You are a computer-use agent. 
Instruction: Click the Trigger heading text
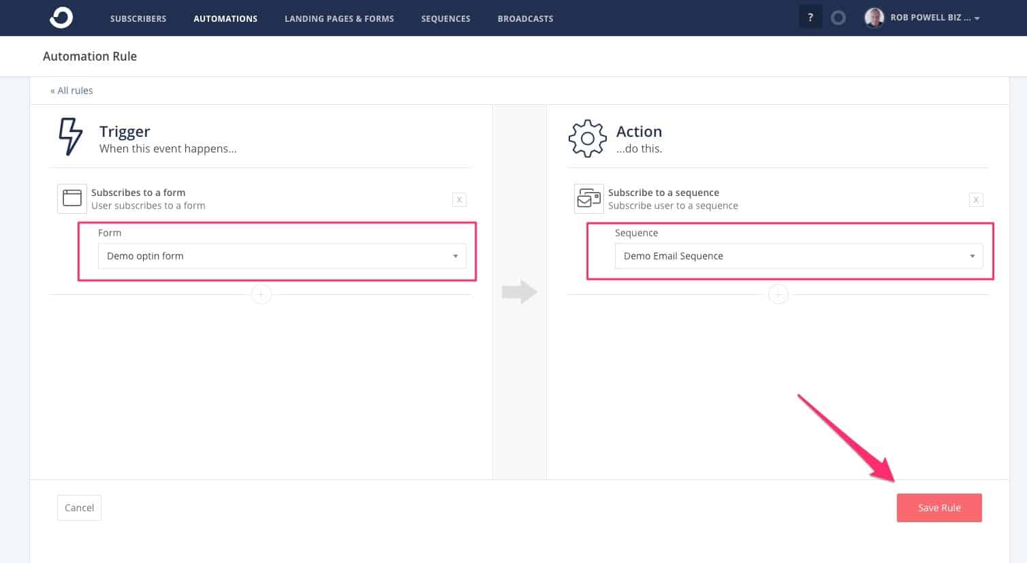pos(125,131)
